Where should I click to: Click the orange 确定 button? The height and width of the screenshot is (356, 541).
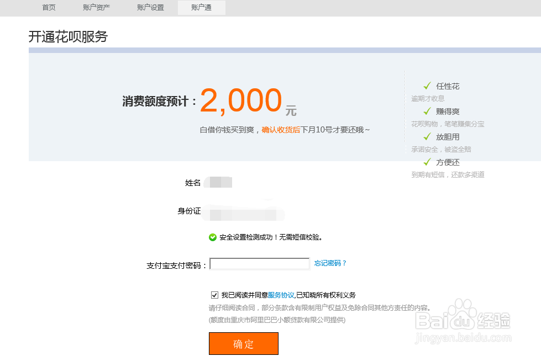pos(244,344)
